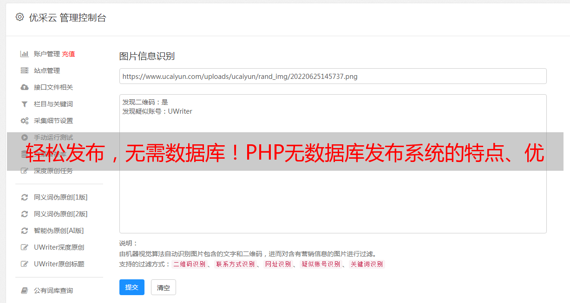Select 同义词伪原创[2版] menu item
The height and width of the screenshot is (303, 570).
pos(61,214)
